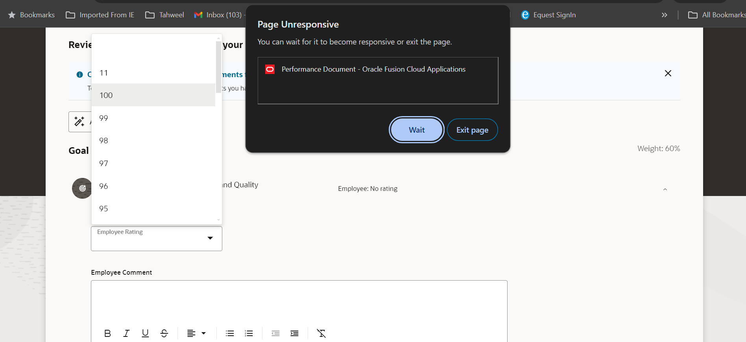Decrease indent in comment editor
Viewport: 746px width, 342px height.
(x=275, y=333)
